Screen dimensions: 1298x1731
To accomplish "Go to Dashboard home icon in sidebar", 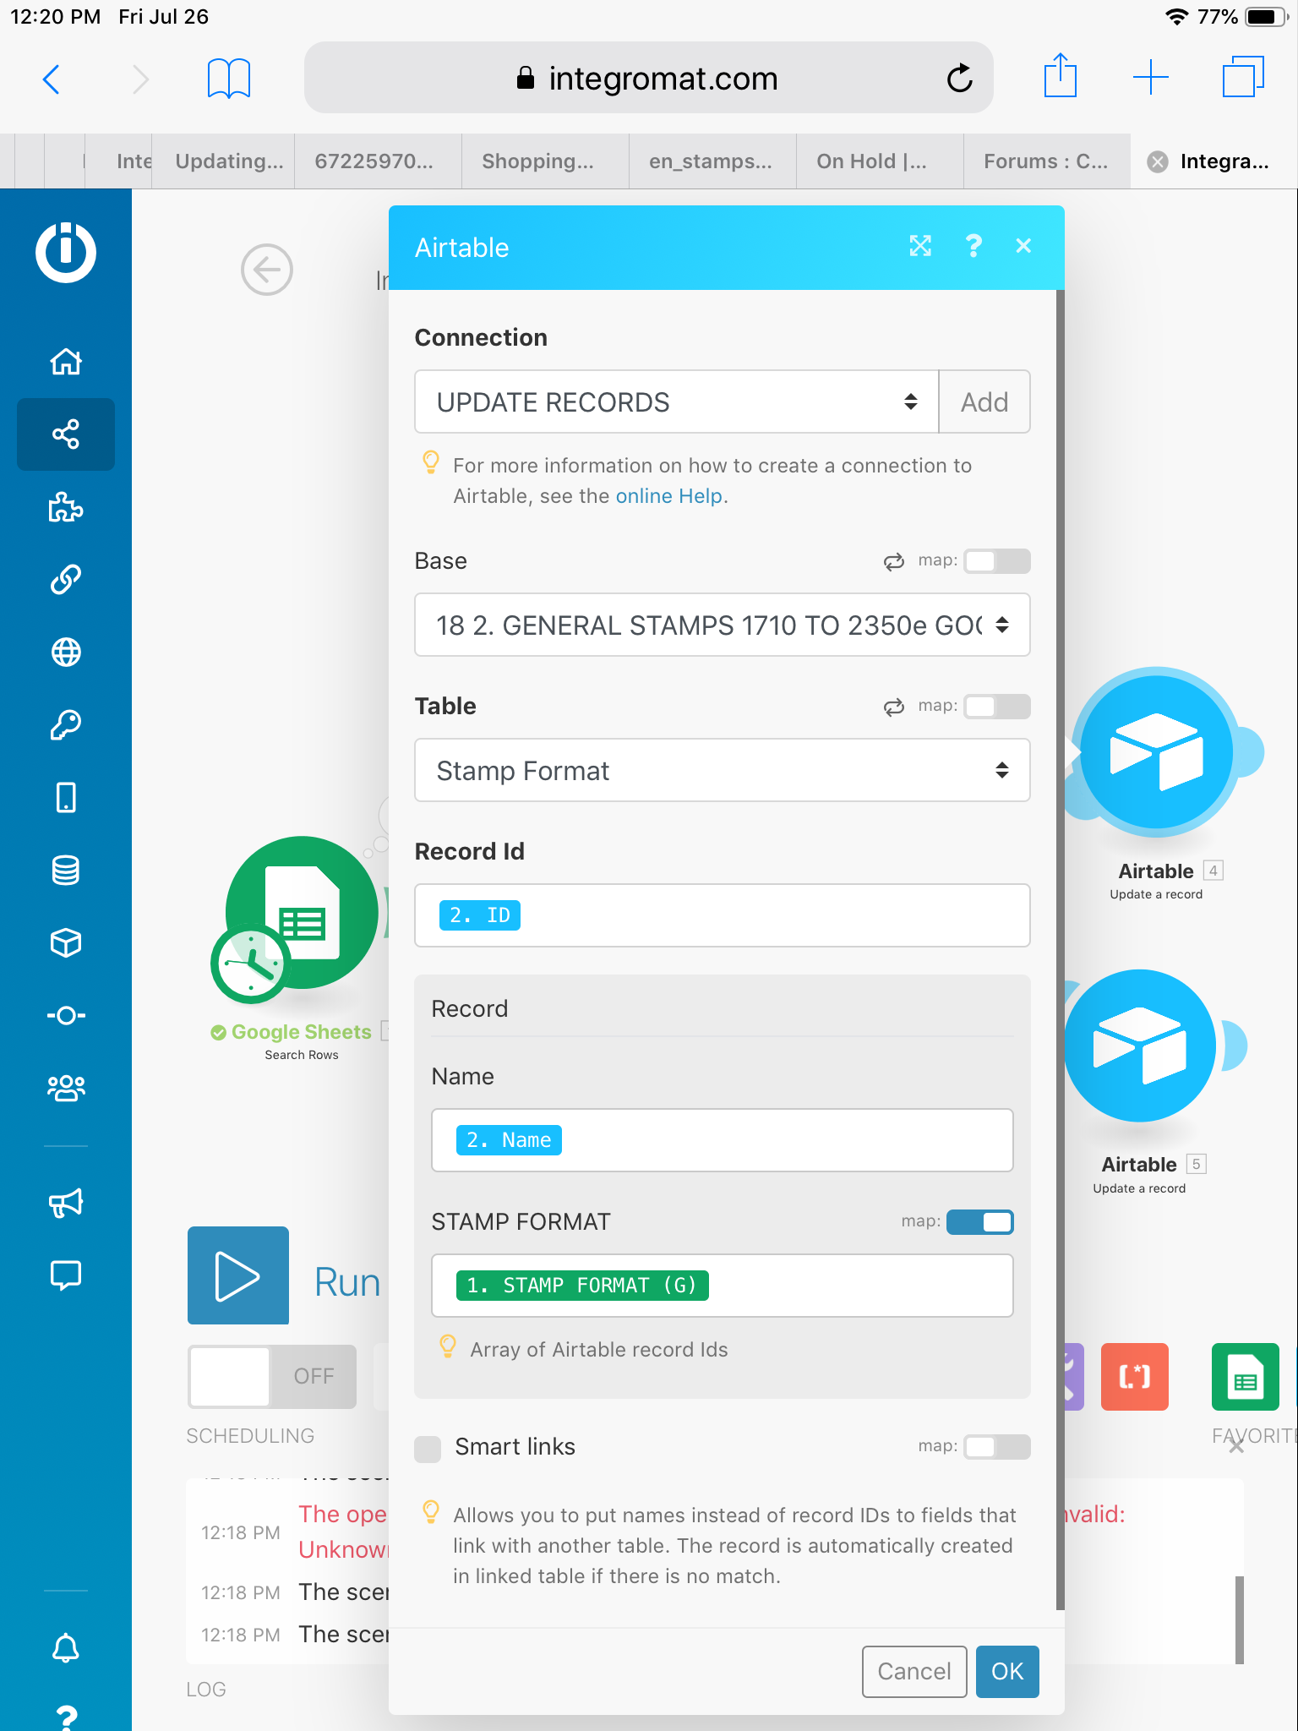I will click(x=66, y=362).
